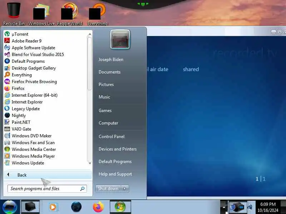The image size is (286, 214).
Task: Click the programs list scroll-down arrow
Action: click(x=90, y=163)
